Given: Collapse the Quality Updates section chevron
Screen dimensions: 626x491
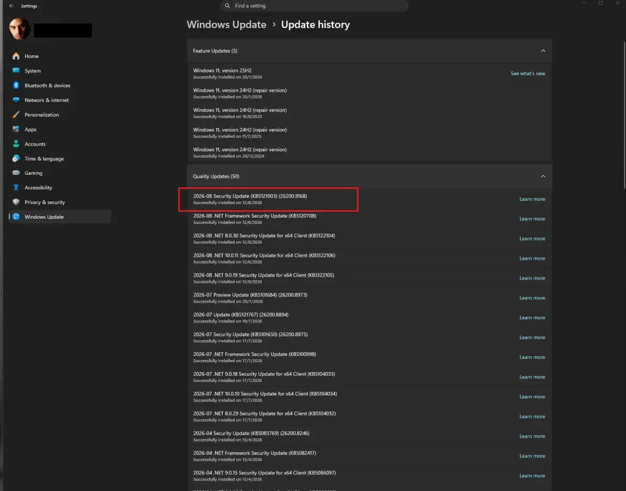Looking at the screenshot, I should click(543, 176).
